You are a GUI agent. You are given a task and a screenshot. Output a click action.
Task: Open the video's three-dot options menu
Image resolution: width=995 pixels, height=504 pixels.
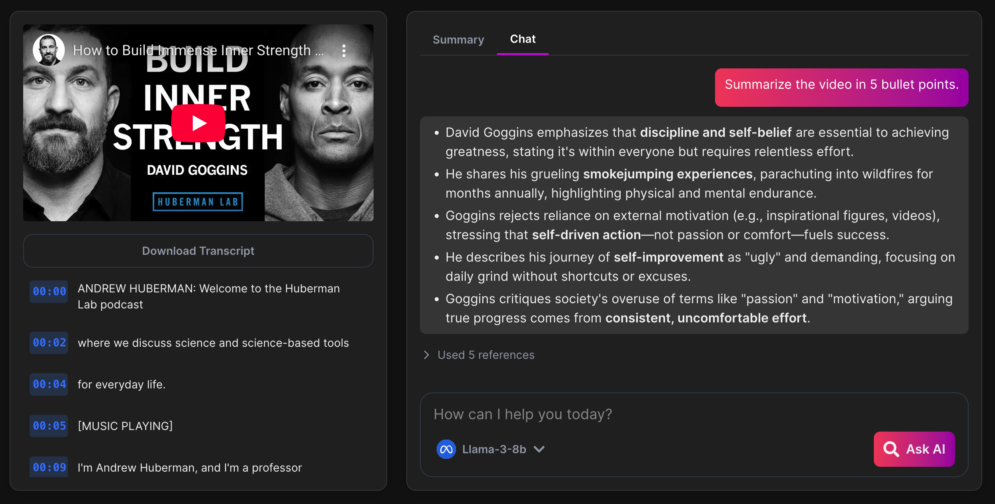click(344, 51)
